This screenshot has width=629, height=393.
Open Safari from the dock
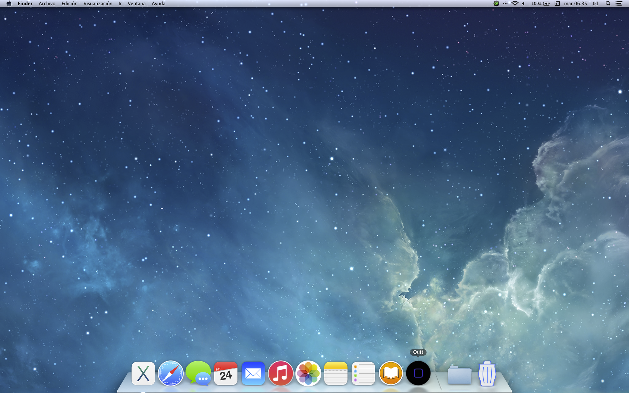[171, 373]
